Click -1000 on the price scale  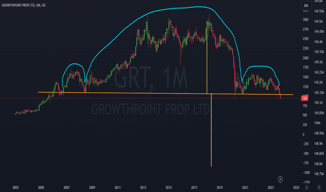point(306,173)
